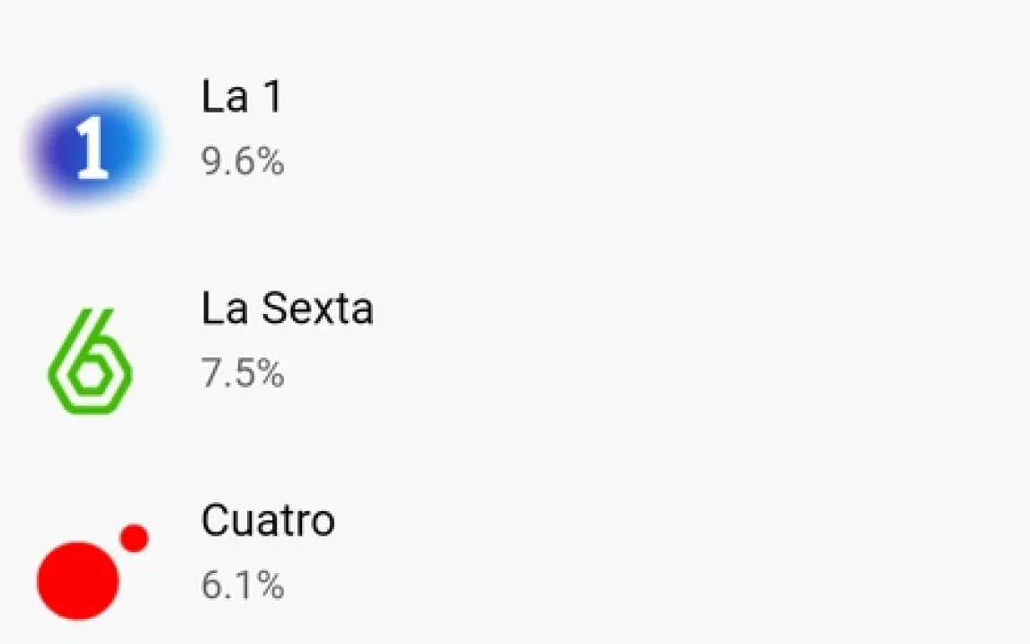Click the white numeral inside La 1 logo
This screenshot has height=644, width=1030.
click(93, 148)
